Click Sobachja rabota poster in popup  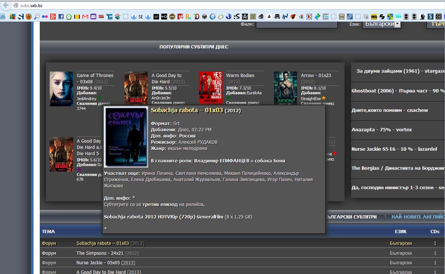coord(126,137)
